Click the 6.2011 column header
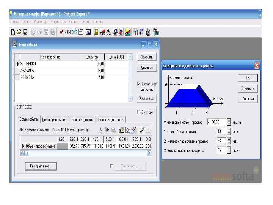Screen dimensions: 273x205 tap(124, 139)
